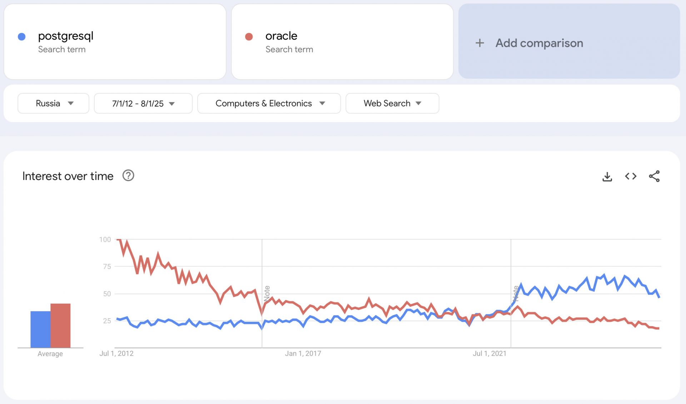The width and height of the screenshot is (686, 404).
Task: Click the embed code icon
Action: pyautogui.click(x=631, y=176)
